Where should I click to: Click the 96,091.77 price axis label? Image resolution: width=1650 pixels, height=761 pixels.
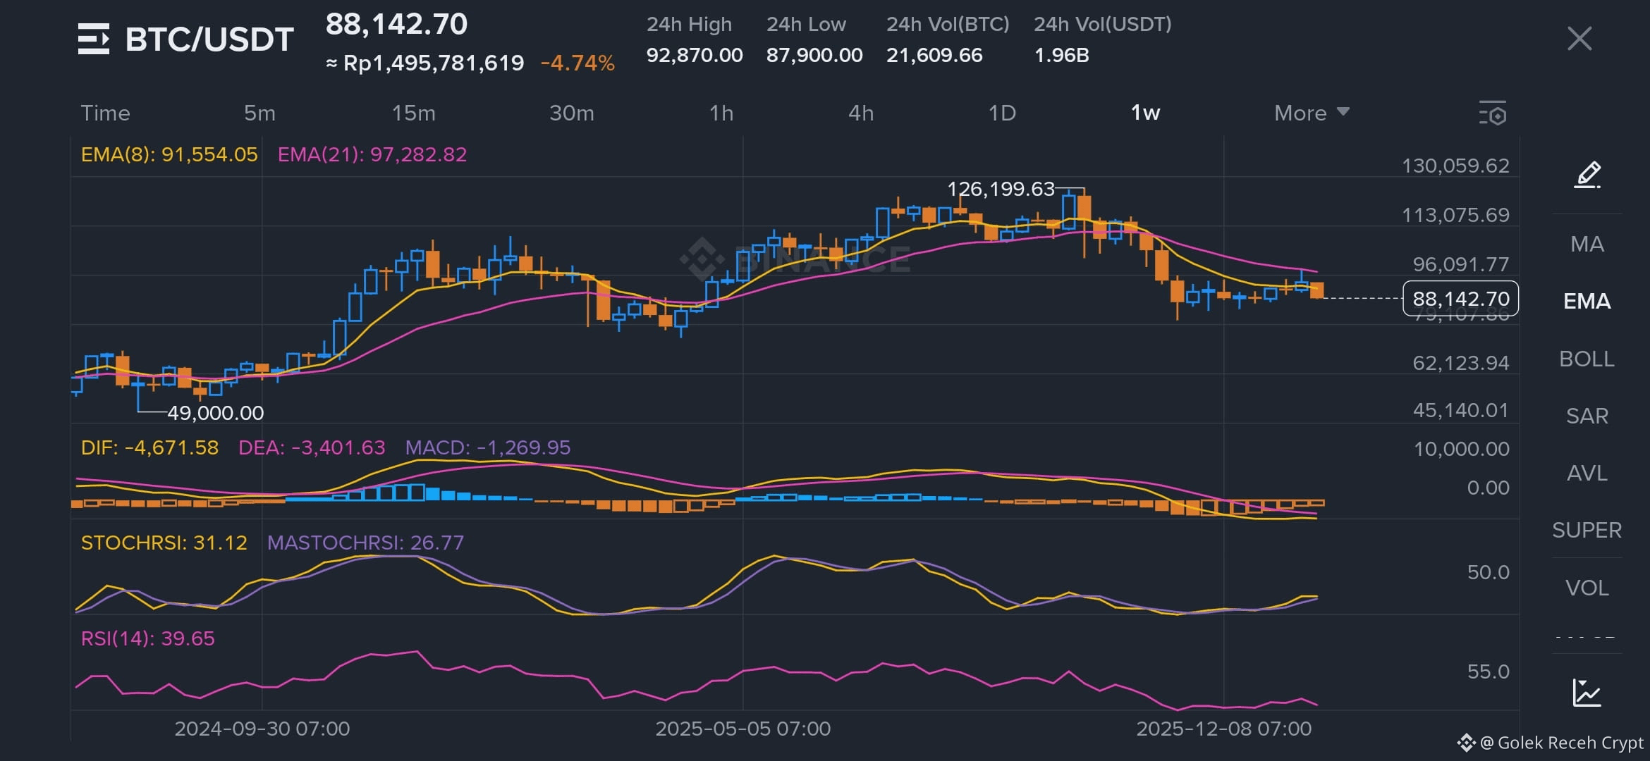coord(1461,264)
